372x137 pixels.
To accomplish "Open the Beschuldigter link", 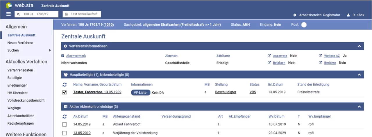I will pyautogui.click(x=226, y=92).
